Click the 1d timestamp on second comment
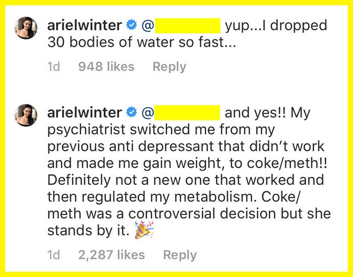Image resolution: width=353 pixels, height=277 pixels. 53,255
